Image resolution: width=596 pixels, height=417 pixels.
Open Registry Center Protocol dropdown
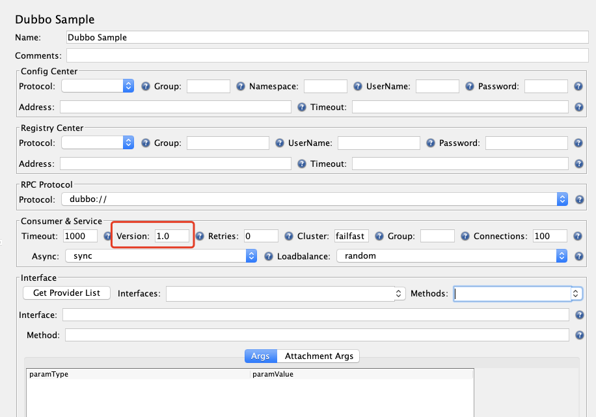pos(98,143)
